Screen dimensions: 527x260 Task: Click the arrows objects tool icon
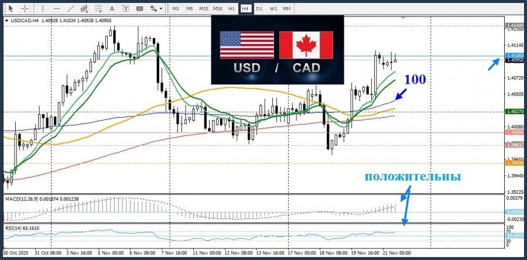[153, 9]
